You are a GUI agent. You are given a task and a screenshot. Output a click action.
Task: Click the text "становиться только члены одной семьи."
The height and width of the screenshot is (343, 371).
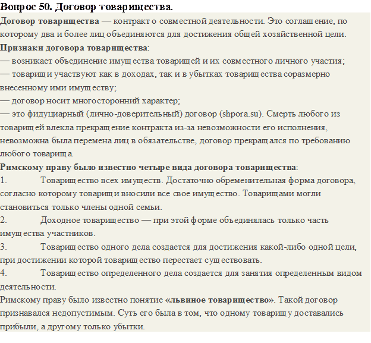click(81, 207)
